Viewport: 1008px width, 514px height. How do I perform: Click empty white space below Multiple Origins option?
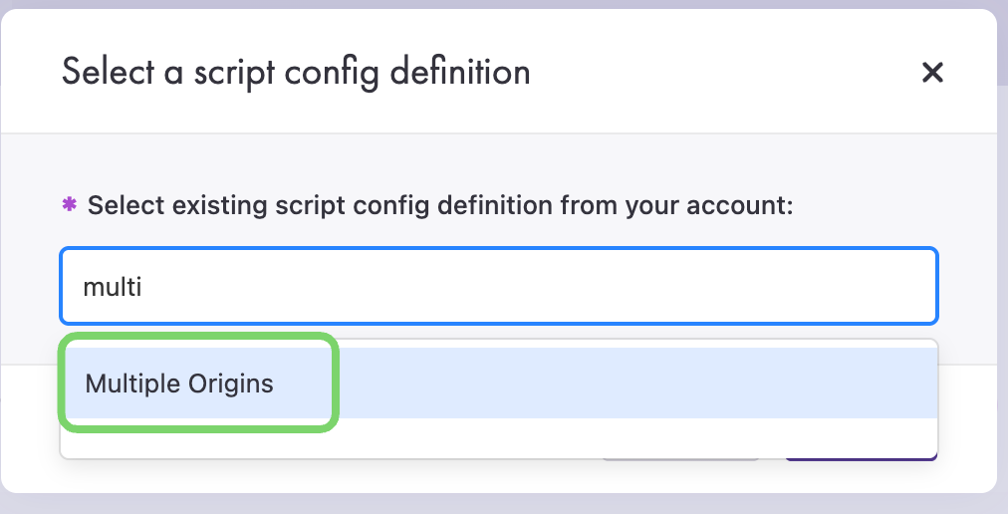pos(498,438)
